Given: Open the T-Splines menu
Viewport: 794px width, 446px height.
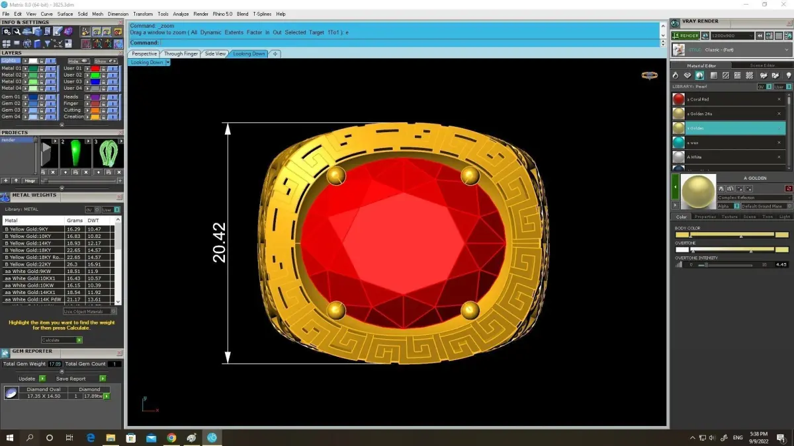Looking at the screenshot, I should pyautogui.click(x=262, y=14).
